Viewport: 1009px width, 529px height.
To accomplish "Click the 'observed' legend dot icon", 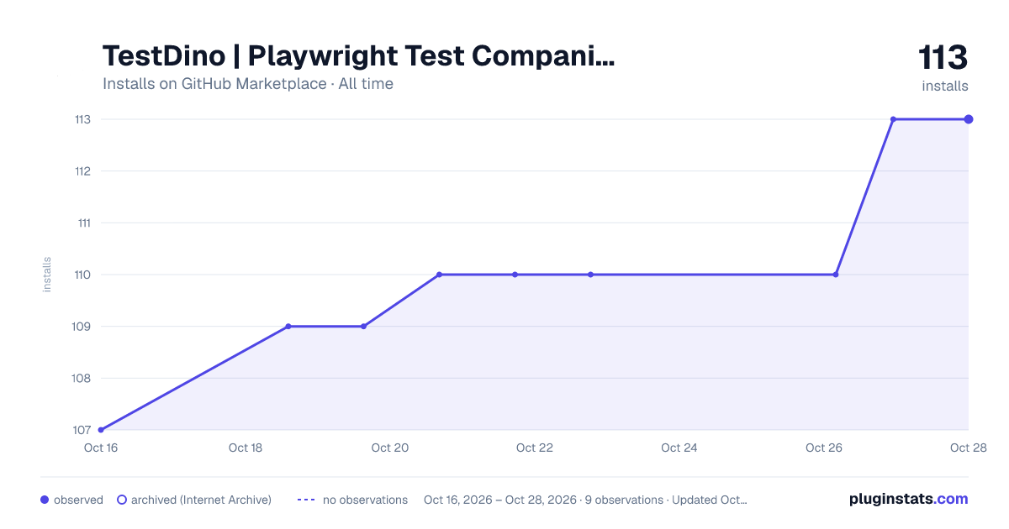I will [x=45, y=500].
